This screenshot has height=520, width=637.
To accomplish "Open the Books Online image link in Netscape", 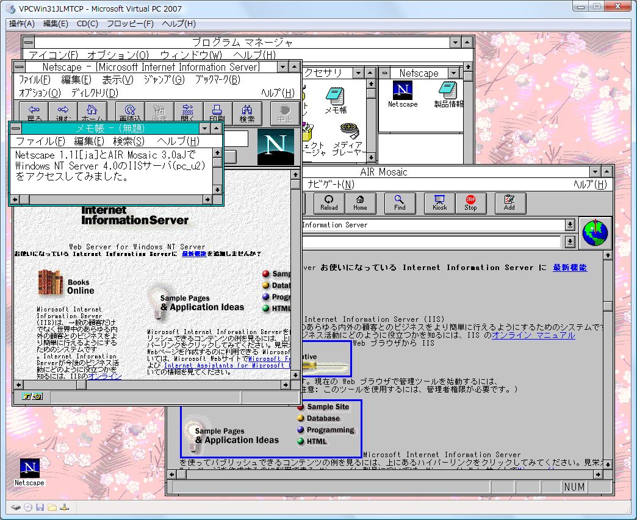I will (67, 282).
